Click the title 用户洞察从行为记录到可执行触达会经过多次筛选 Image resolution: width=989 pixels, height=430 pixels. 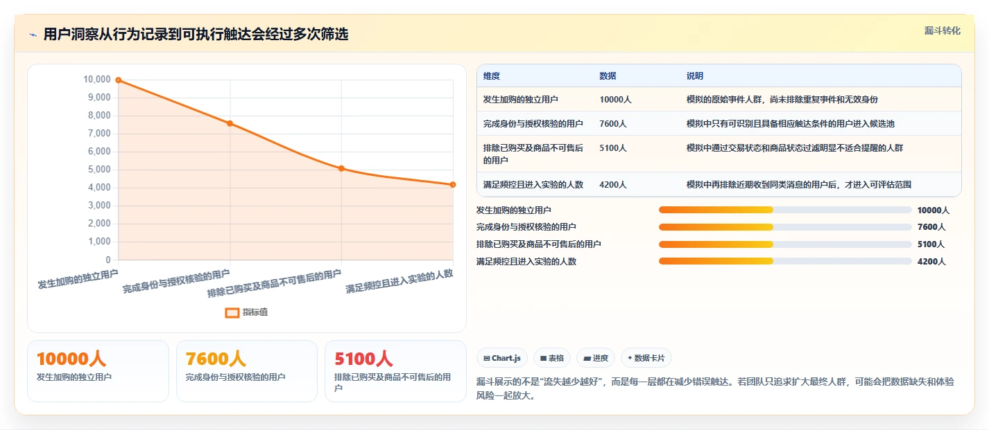point(196,35)
